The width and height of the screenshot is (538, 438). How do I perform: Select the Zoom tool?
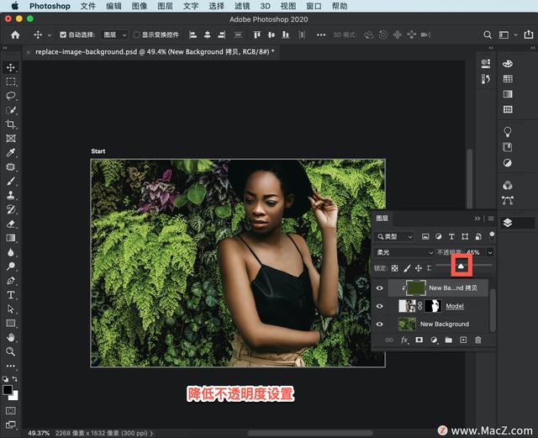[x=11, y=351]
